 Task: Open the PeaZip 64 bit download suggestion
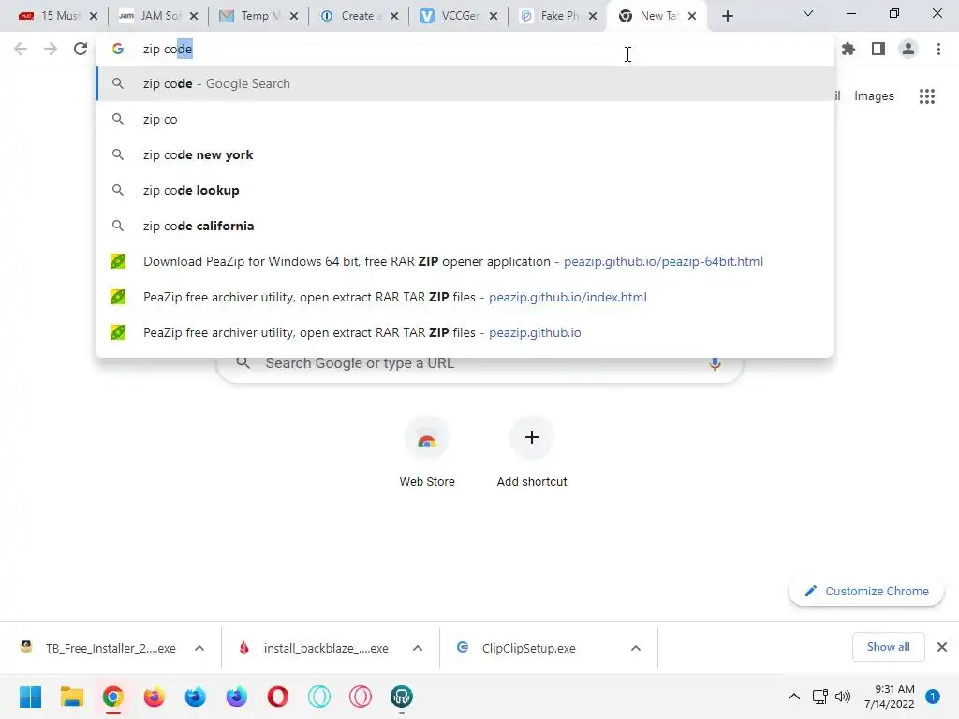465,262
